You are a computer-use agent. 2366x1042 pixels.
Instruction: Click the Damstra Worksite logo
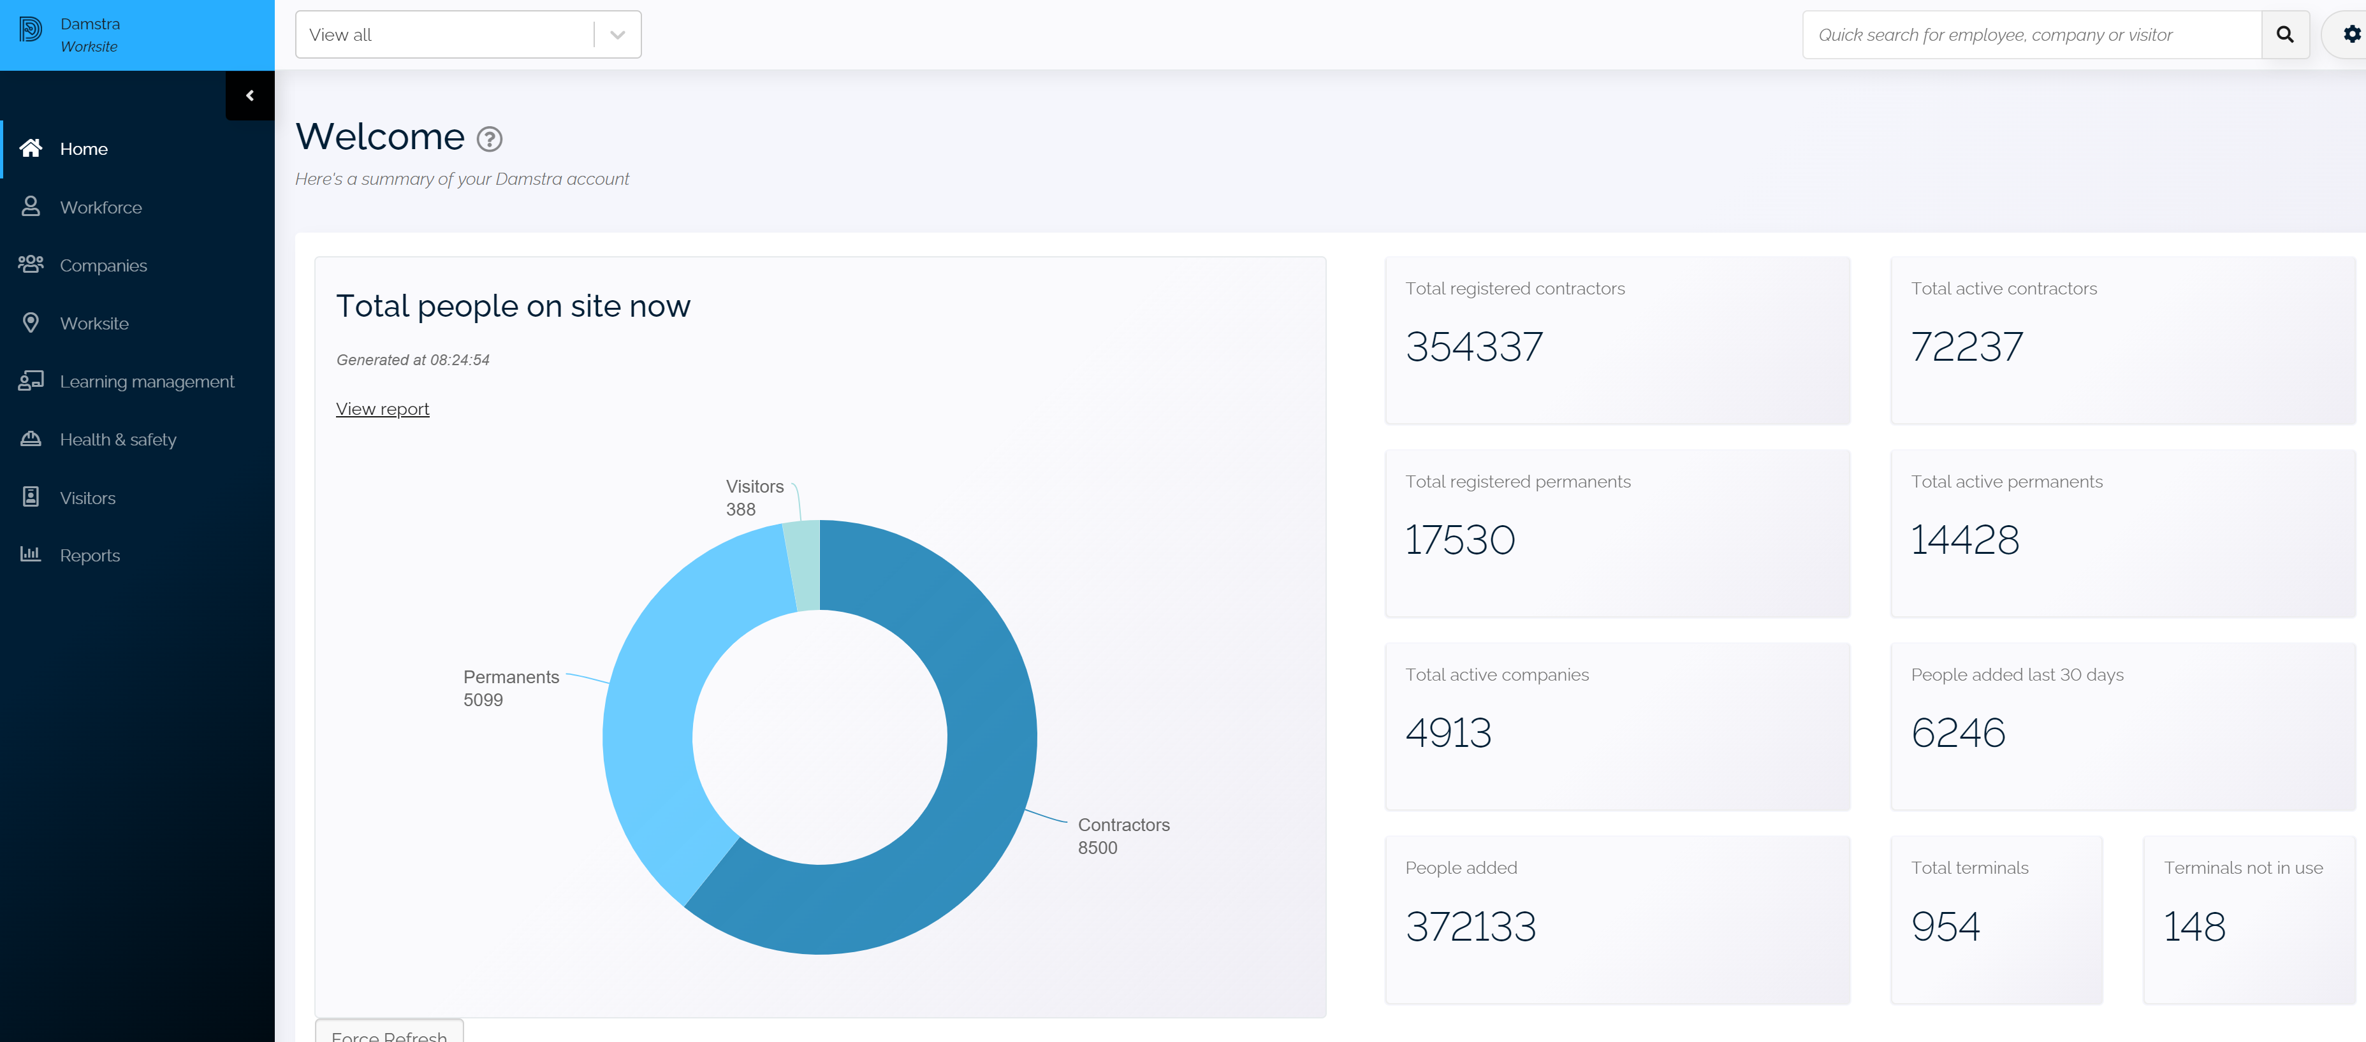pos(73,35)
